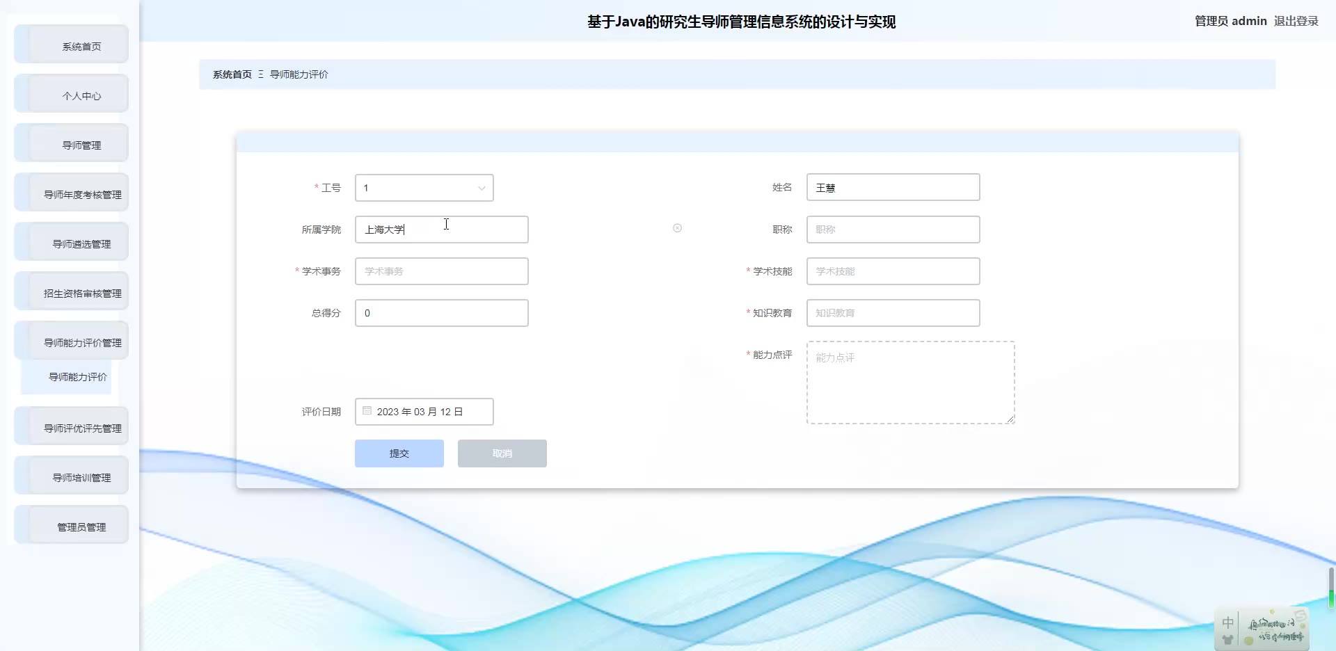Click the page vertical scrollbar

[x=1331, y=588]
